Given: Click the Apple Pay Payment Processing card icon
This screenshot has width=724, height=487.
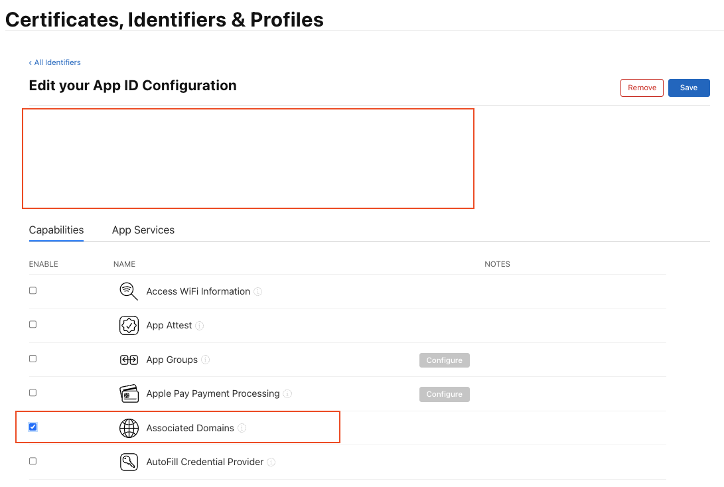Looking at the screenshot, I should tap(129, 393).
